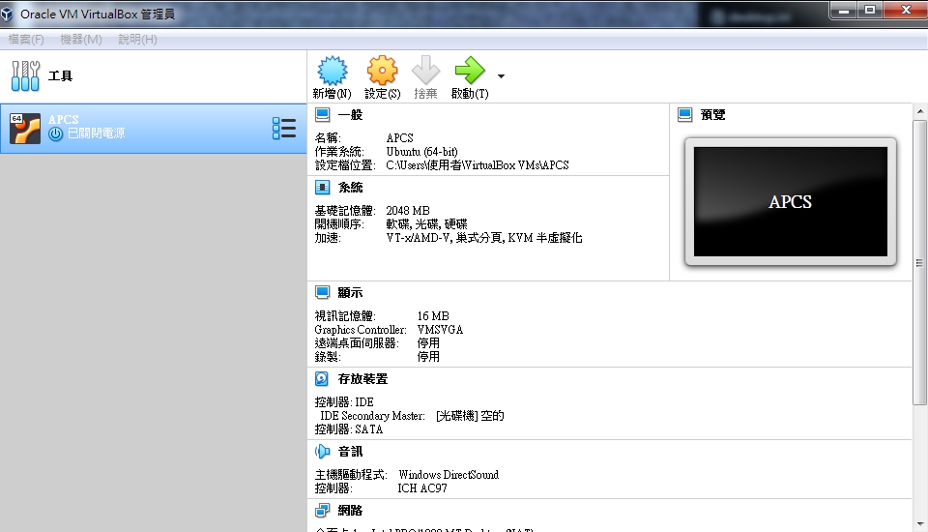Start the VM with 啟動 green arrow

(469, 72)
